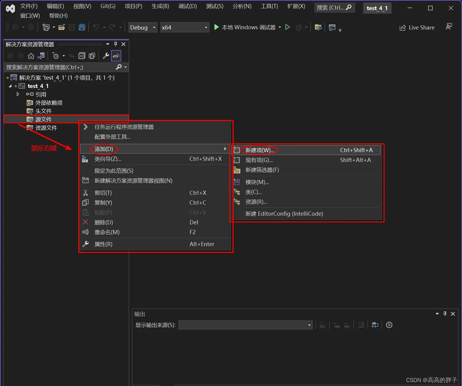462x386 pixels.
Task: Open the 文件(F) menu
Action: [29, 6]
